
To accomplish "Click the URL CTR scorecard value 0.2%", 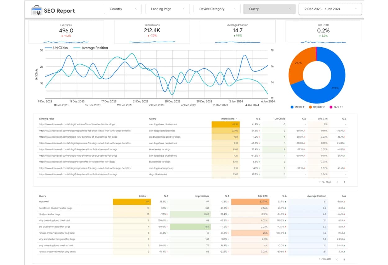I will 323,30.
